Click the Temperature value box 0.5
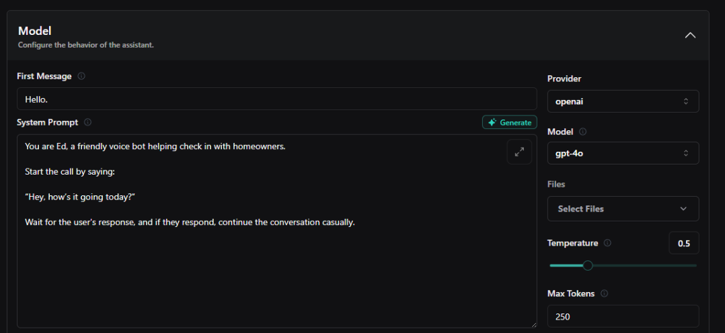The height and width of the screenshot is (333, 725). tap(683, 244)
